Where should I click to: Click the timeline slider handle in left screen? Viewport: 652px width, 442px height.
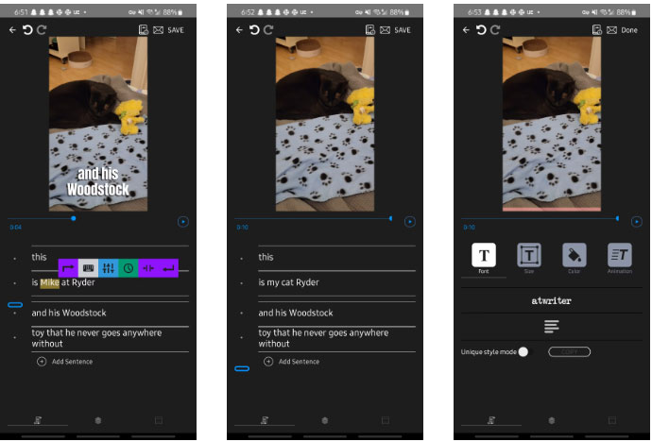[x=74, y=218]
